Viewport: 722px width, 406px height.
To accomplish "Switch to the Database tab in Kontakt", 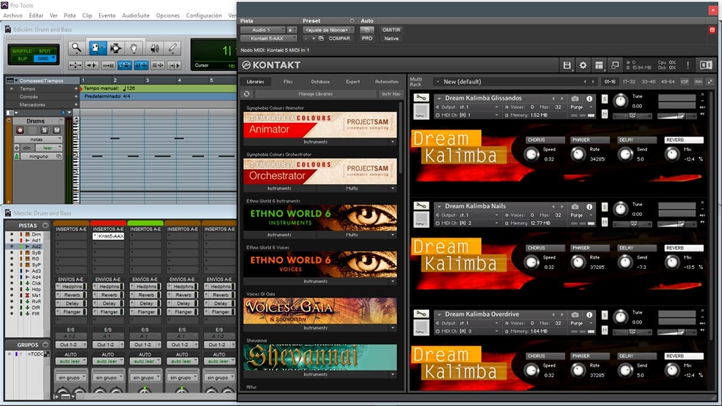I will point(320,82).
